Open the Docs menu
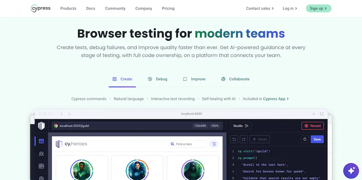Screen dimensions: 362x180 tap(91, 9)
